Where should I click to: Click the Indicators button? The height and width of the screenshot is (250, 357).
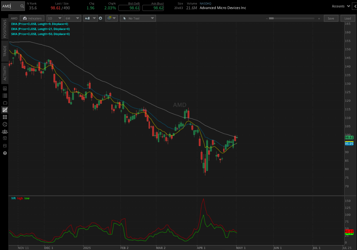(32, 18)
